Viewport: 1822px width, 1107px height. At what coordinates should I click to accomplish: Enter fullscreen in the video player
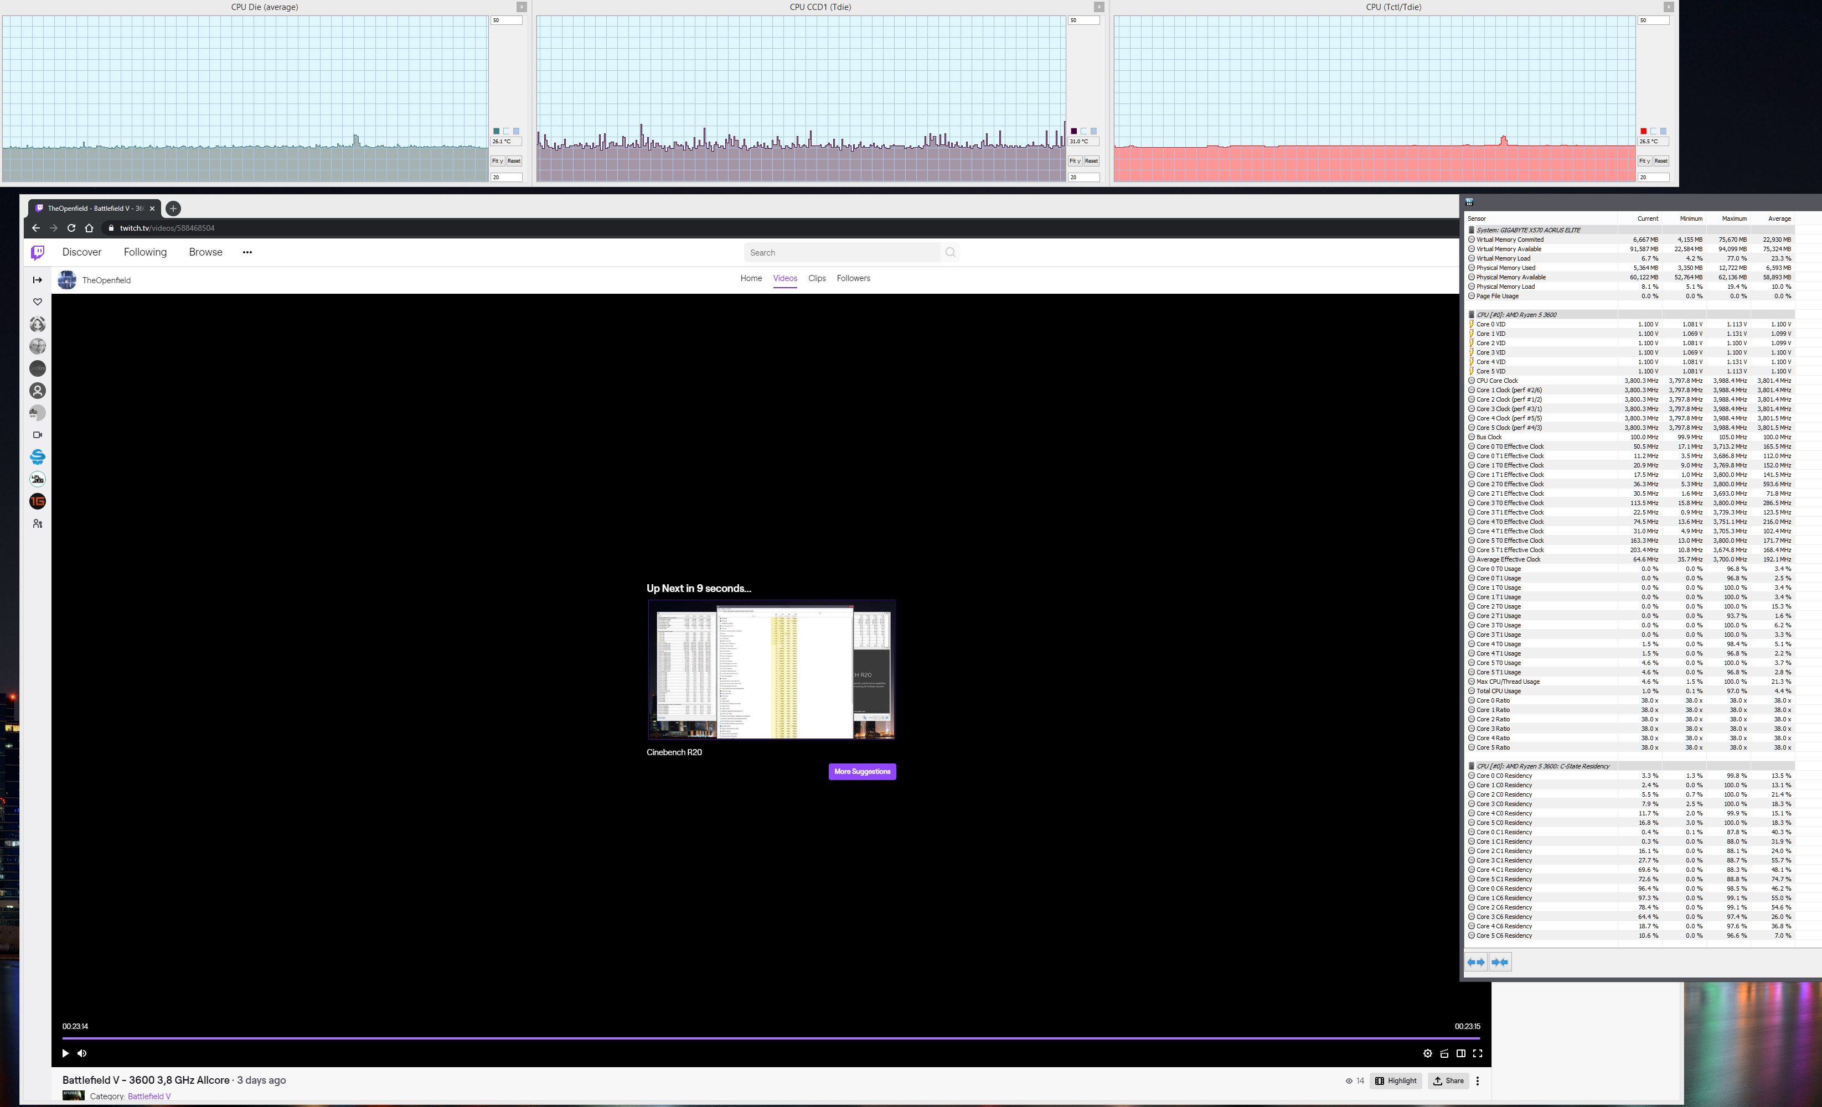click(1478, 1053)
